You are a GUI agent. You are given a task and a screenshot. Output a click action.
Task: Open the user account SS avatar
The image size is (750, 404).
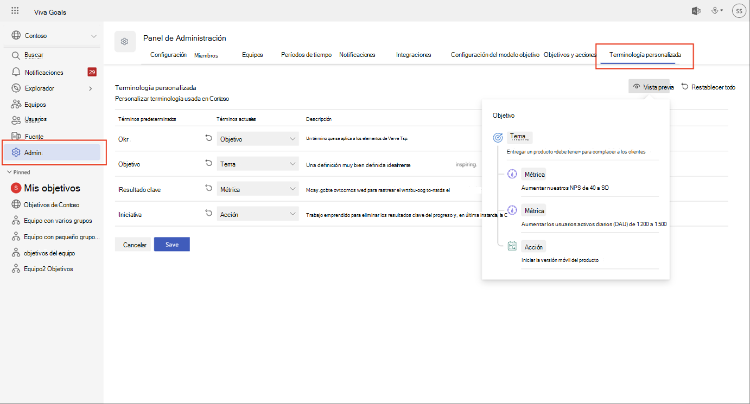tap(738, 11)
